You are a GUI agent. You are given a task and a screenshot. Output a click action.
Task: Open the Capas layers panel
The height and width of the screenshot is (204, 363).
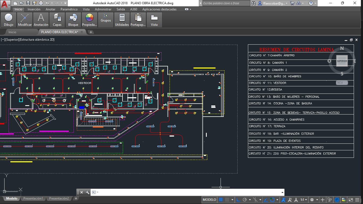(x=57, y=20)
